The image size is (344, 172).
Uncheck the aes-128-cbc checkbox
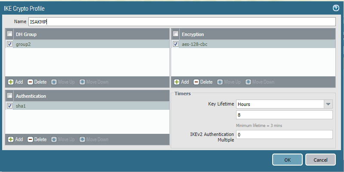tap(175, 44)
